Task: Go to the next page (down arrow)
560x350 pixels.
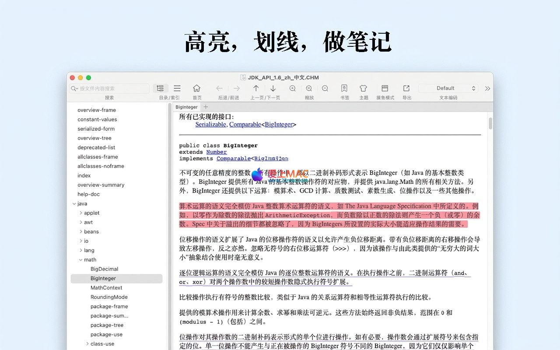Action: pos(273,88)
